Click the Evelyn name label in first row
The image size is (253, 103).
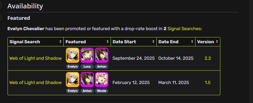pyautogui.click(x=73, y=66)
